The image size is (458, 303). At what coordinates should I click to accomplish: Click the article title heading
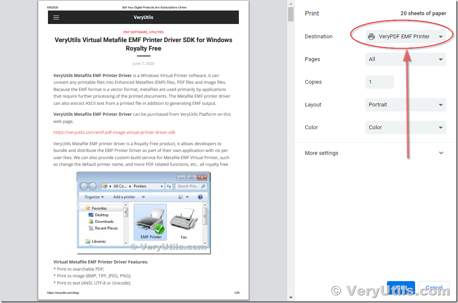click(x=143, y=44)
